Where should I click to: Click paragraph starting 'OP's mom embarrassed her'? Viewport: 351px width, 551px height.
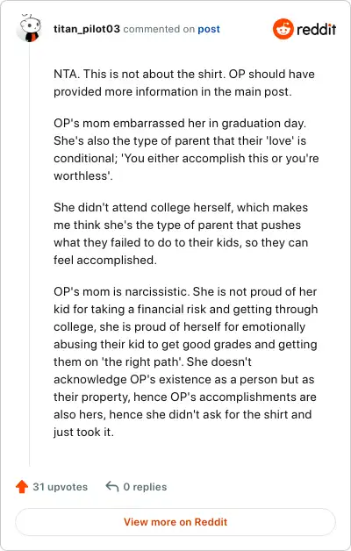click(186, 149)
